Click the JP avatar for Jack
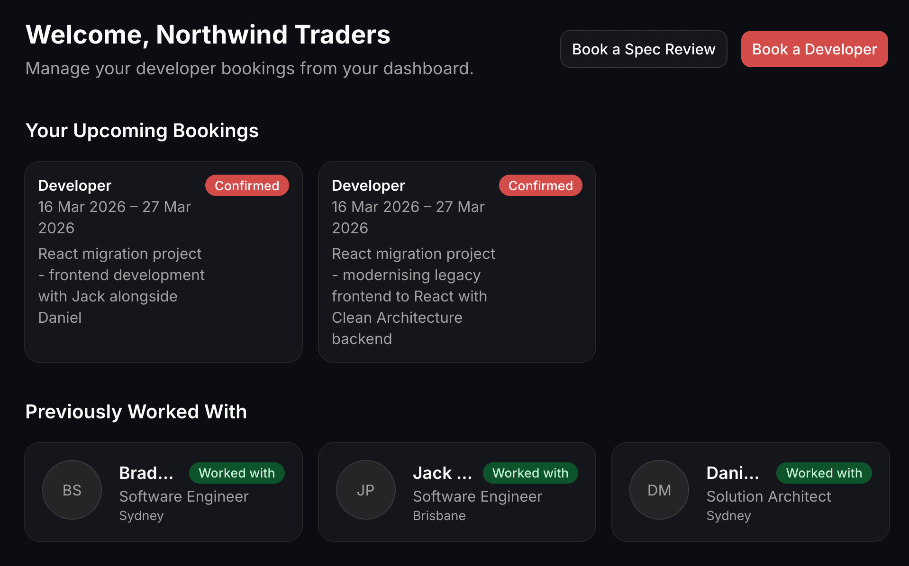Viewport: 909px width, 566px height. pyautogui.click(x=365, y=490)
